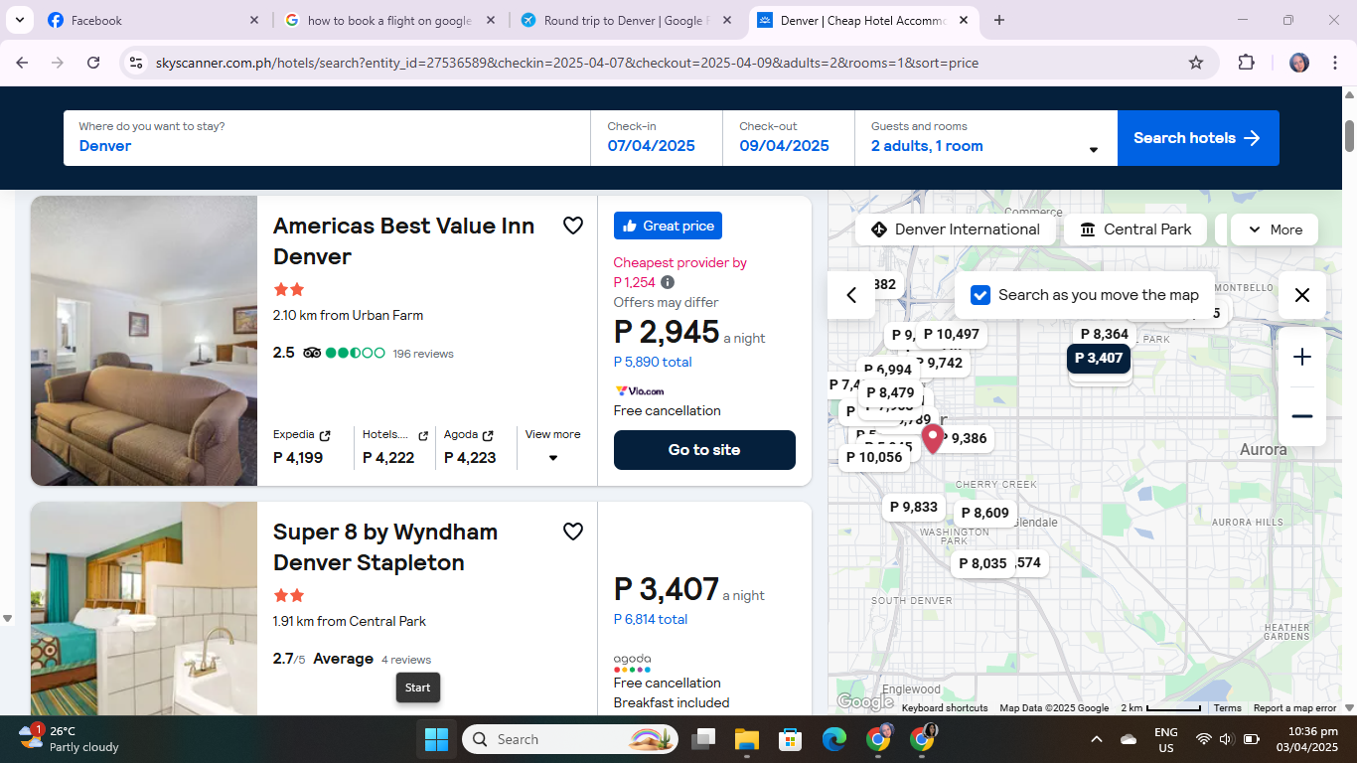Open Chrome extensions puzzle icon
Screen dimensions: 1357x763
click(x=1246, y=63)
